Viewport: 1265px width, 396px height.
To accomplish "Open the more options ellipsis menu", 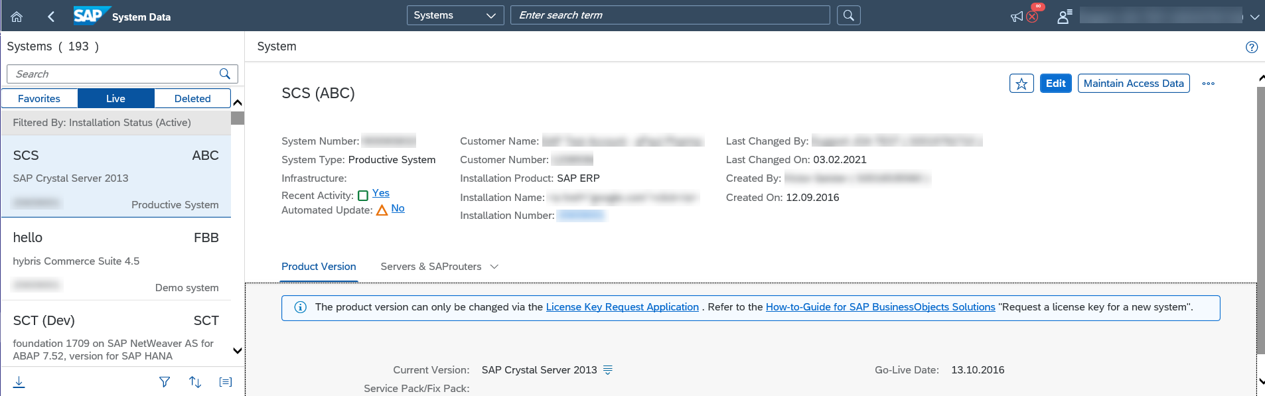I will 1209,84.
